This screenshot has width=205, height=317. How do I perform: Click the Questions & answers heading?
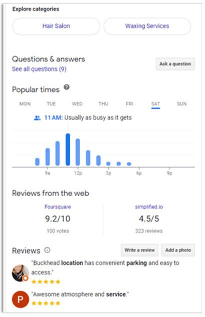49,59
